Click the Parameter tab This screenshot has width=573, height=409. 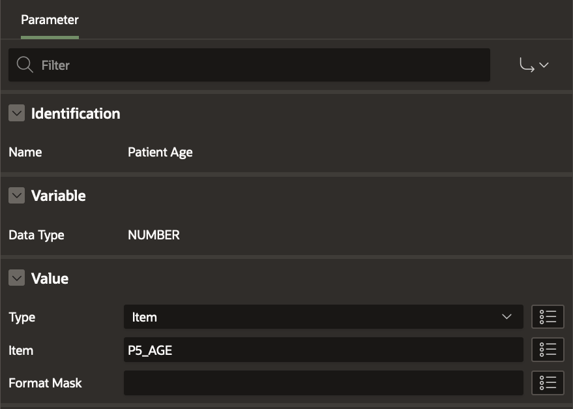[50, 20]
